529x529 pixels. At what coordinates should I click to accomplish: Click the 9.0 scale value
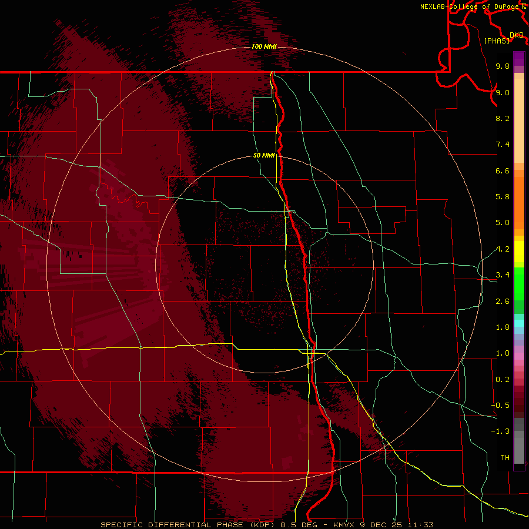(x=503, y=92)
